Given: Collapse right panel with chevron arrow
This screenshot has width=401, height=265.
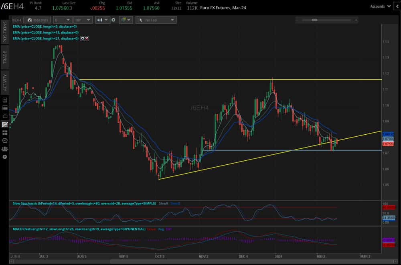Looking at the screenshot, I should click(398, 6).
